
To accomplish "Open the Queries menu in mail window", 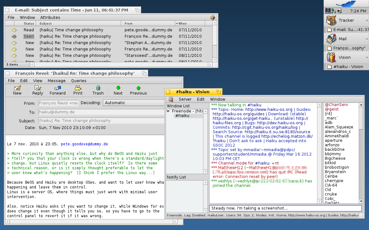I will (78, 81).
